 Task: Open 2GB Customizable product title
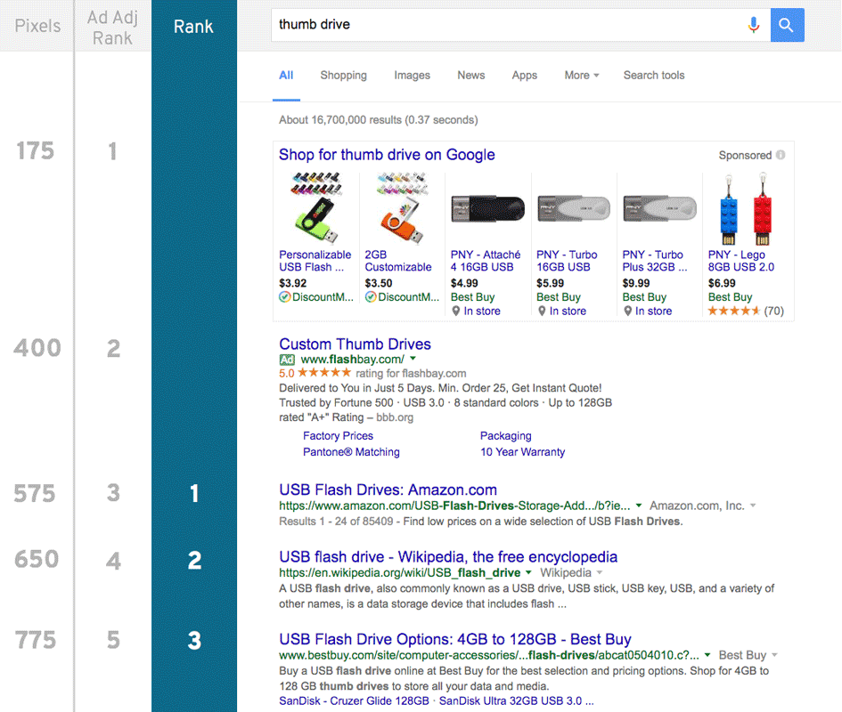click(x=398, y=261)
